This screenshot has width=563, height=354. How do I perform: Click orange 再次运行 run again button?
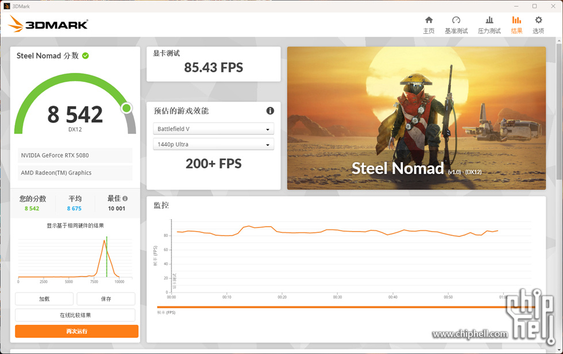76,331
